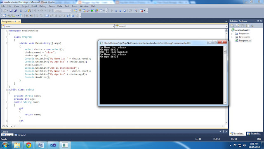Click the Save All icon in toolbar

coord(15,11)
